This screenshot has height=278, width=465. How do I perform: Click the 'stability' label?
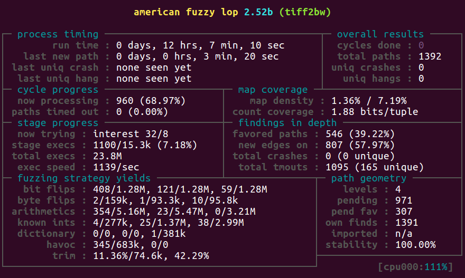tap(351, 245)
